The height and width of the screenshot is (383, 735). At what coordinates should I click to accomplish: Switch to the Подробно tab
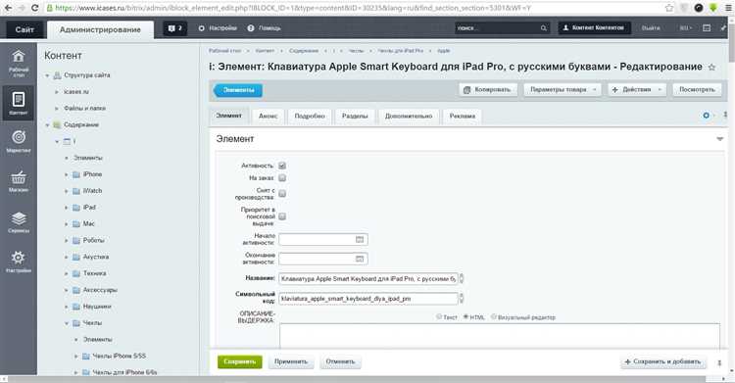click(x=310, y=117)
